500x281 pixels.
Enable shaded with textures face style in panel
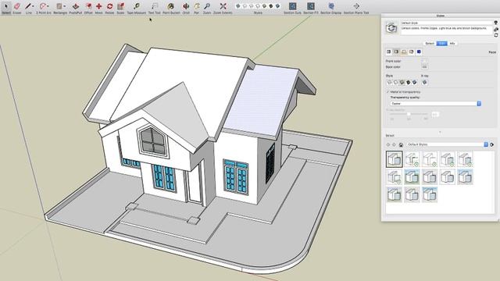[x=408, y=82]
